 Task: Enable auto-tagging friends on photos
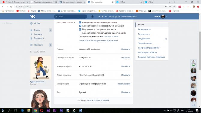[x=80, y=33]
